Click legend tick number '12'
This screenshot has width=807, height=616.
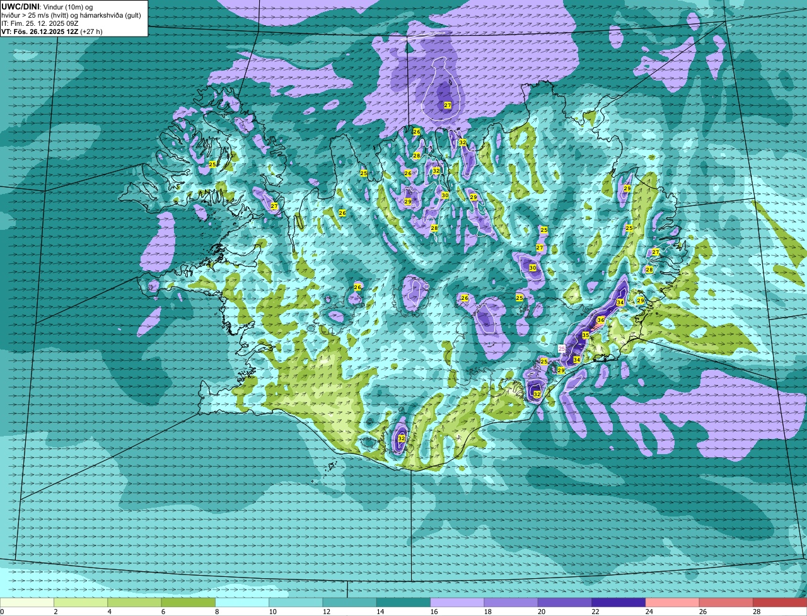(326, 612)
